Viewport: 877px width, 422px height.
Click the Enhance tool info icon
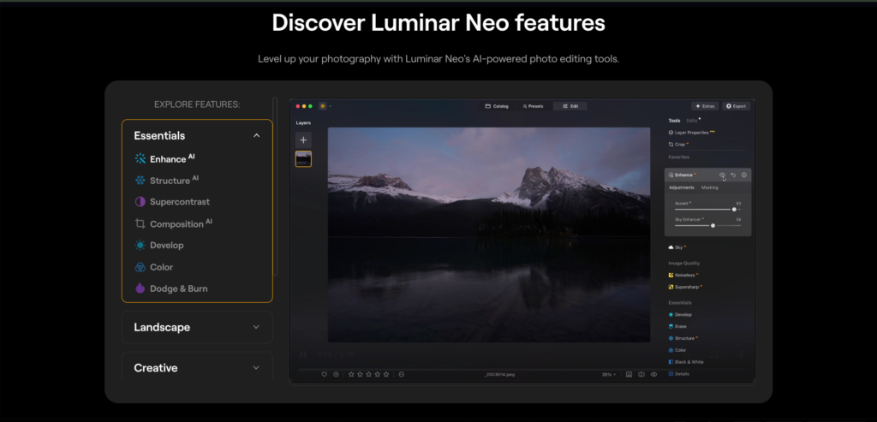pyautogui.click(x=744, y=175)
